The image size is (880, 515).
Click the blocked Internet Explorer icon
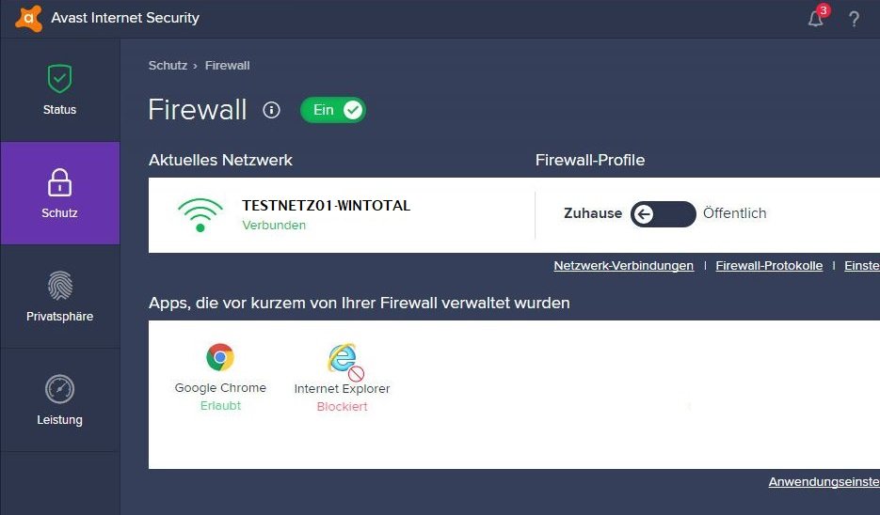tap(344, 360)
